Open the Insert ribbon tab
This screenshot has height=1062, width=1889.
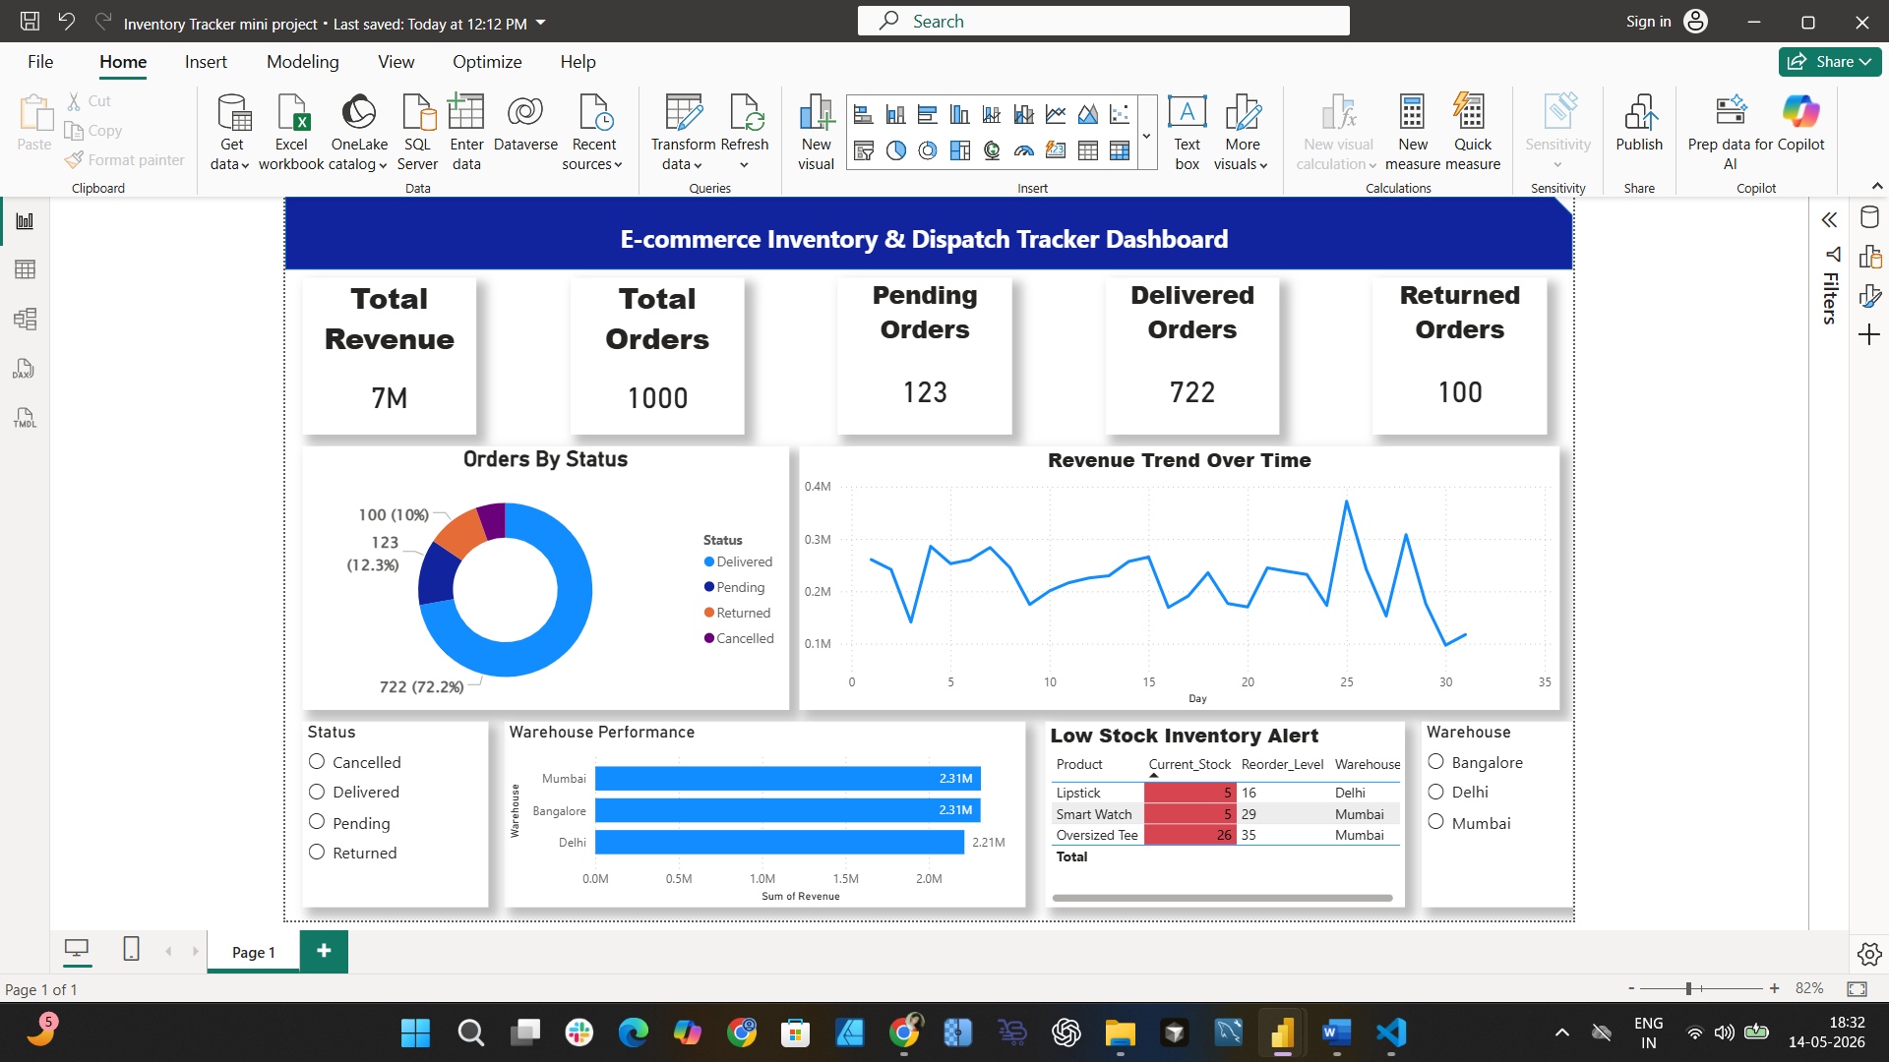(x=206, y=62)
